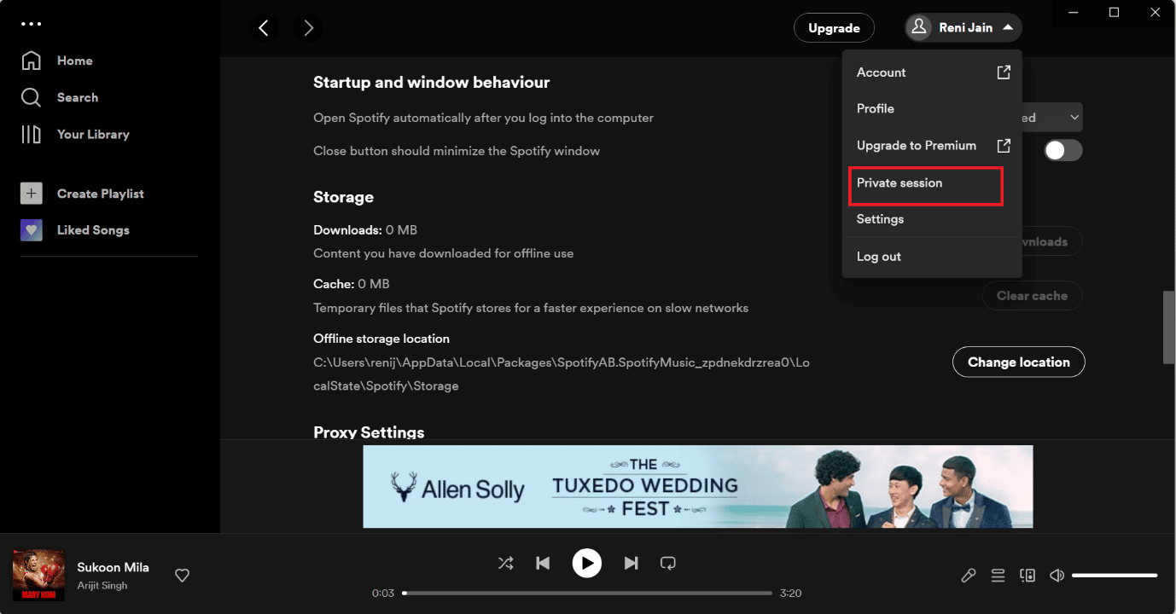
Task: Open Your Library
Action: tap(75, 134)
